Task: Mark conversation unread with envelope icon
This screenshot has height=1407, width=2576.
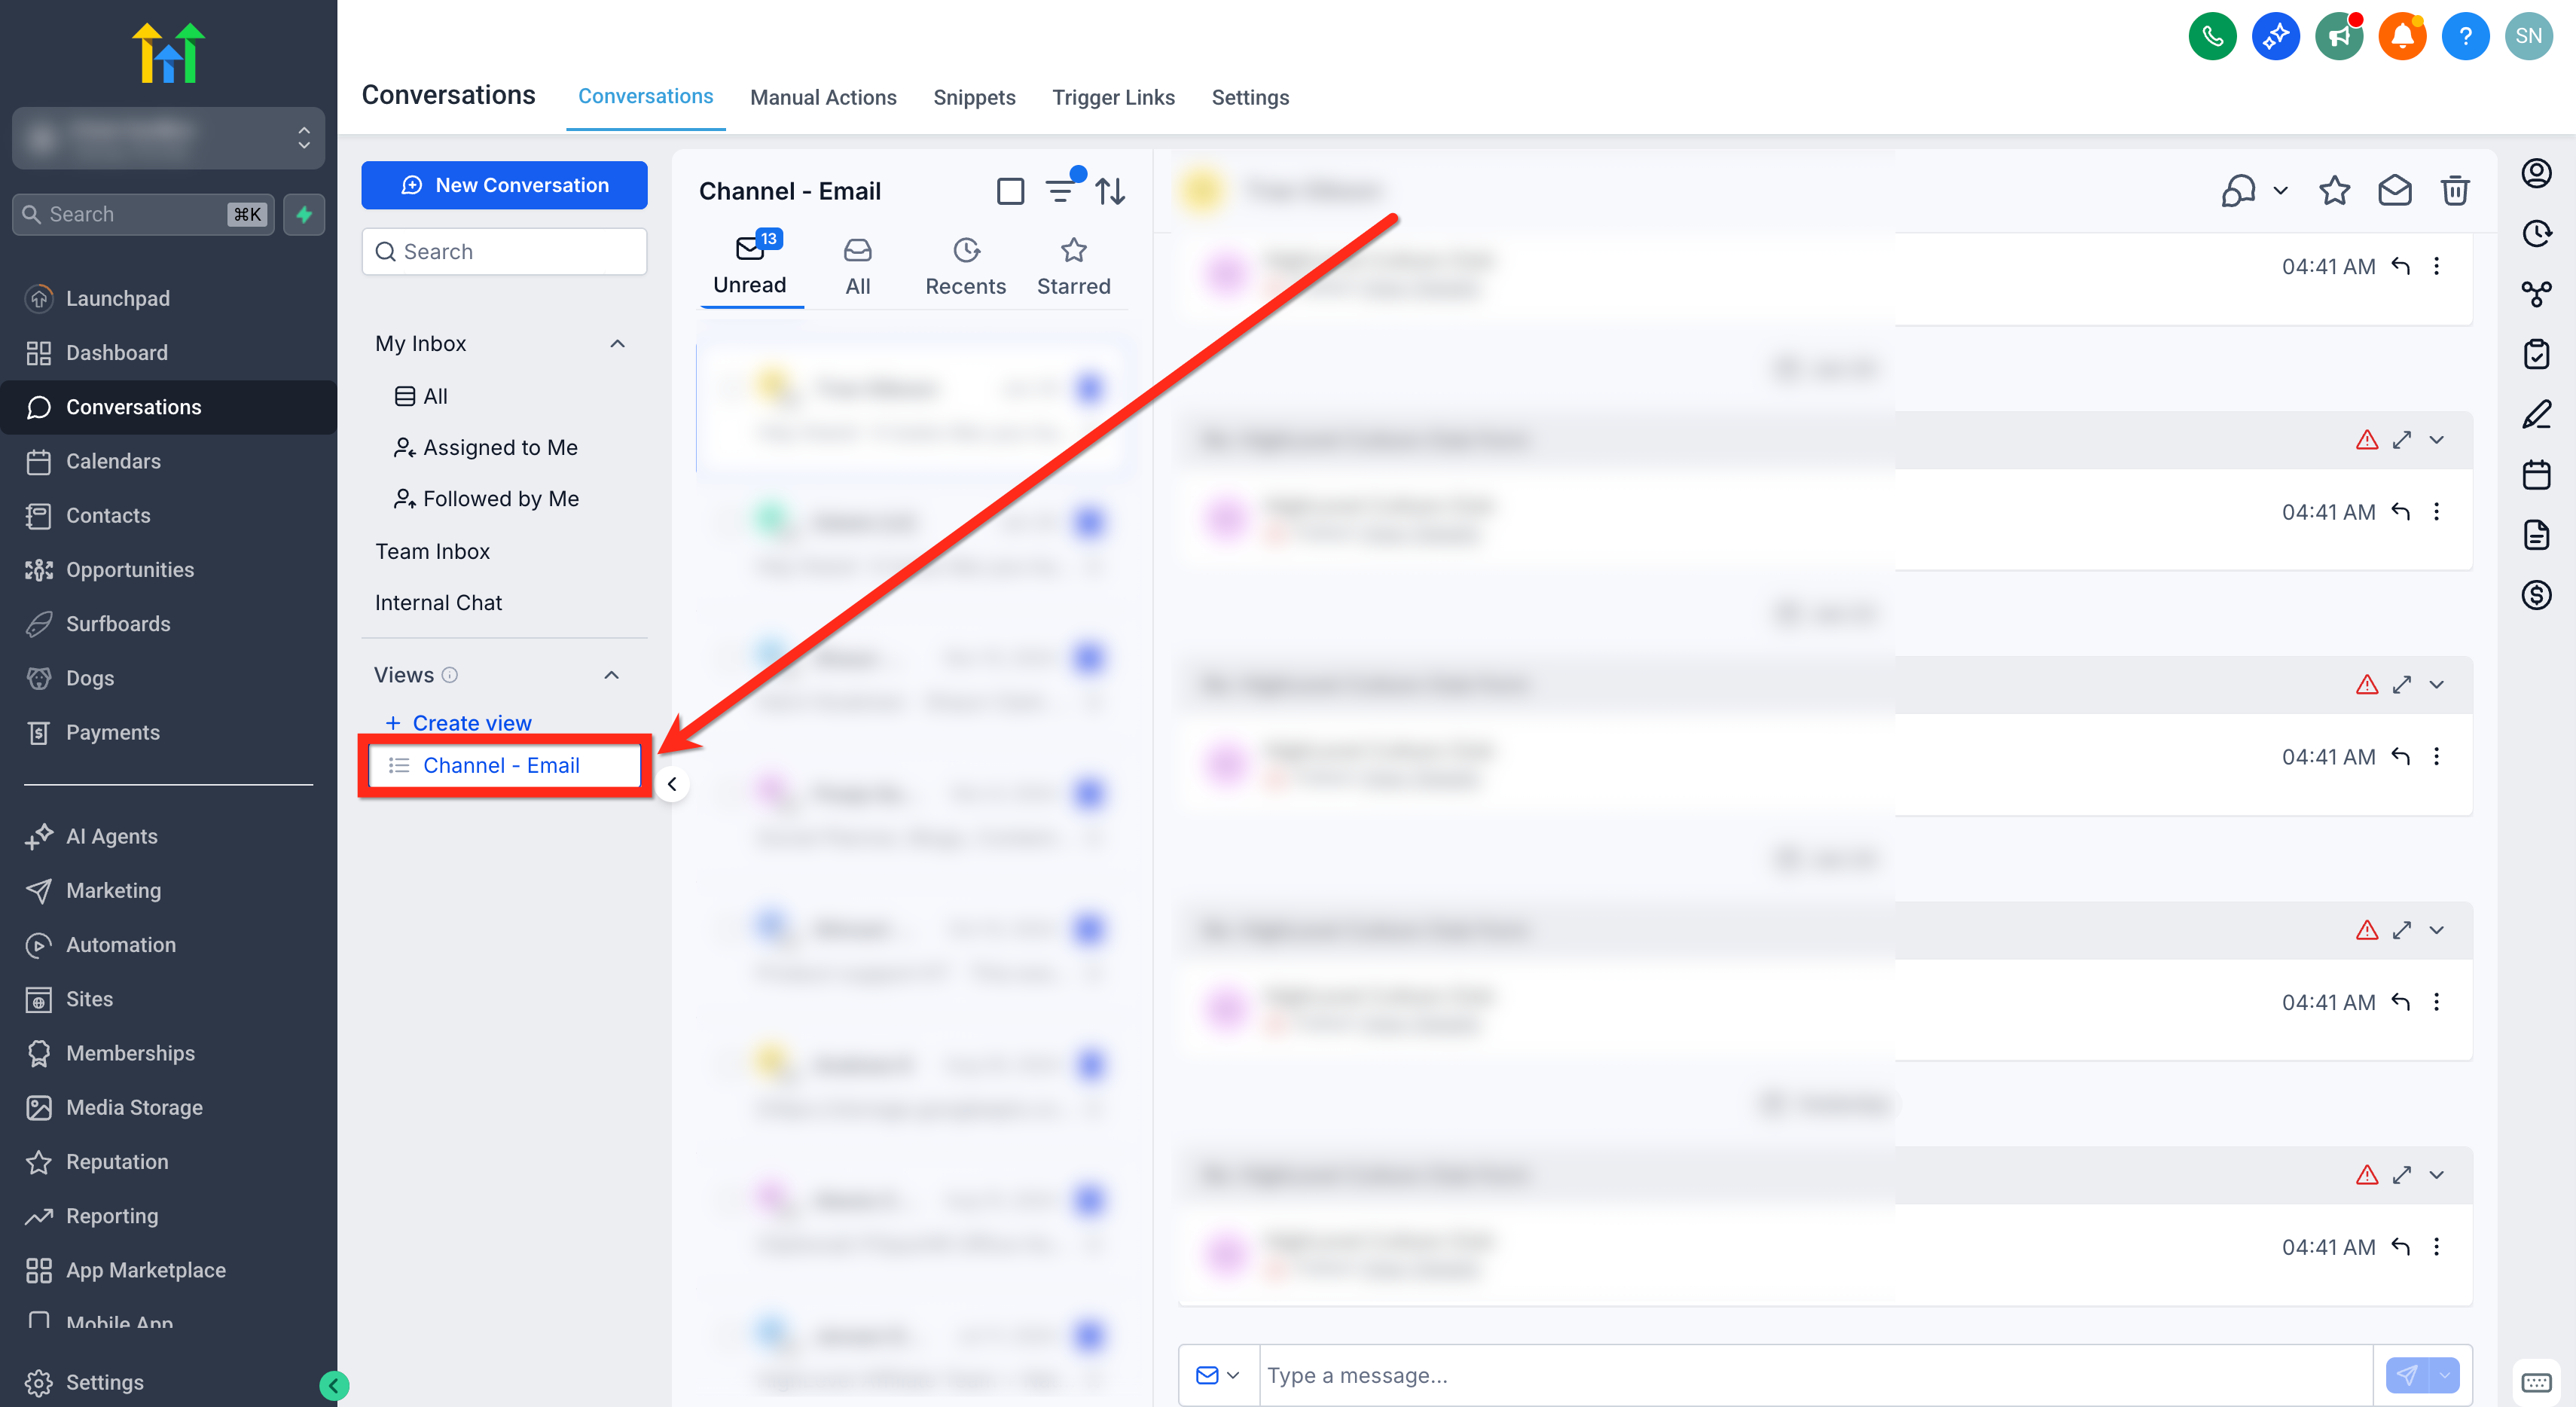Action: point(2394,190)
